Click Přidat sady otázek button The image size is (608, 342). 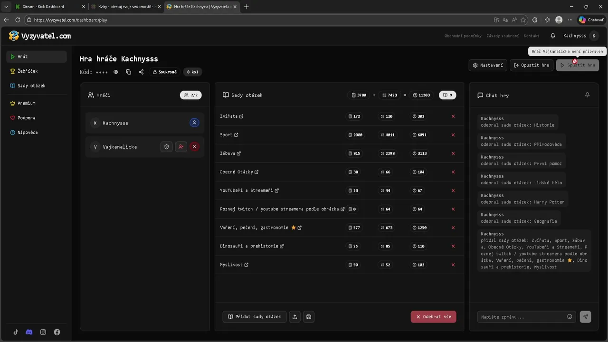255,317
